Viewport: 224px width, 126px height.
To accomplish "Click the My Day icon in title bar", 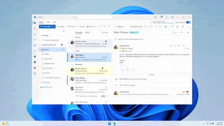I will [x=156, y=17].
